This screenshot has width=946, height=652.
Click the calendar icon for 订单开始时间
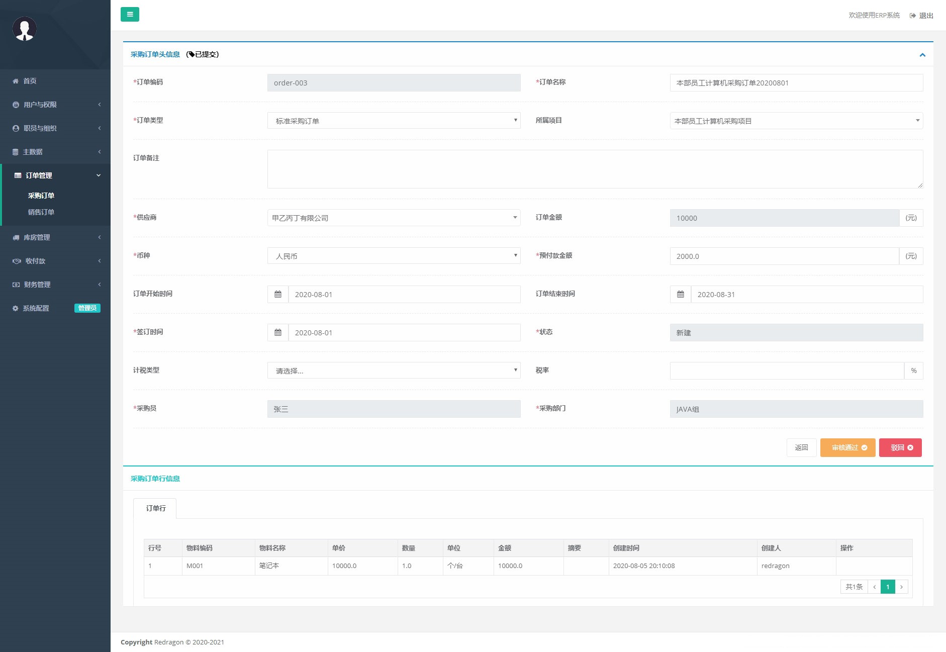tap(278, 295)
